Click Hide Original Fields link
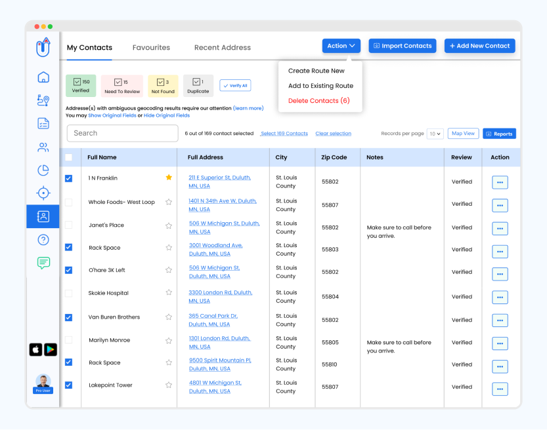547x430 pixels. [x=167, y=115]
